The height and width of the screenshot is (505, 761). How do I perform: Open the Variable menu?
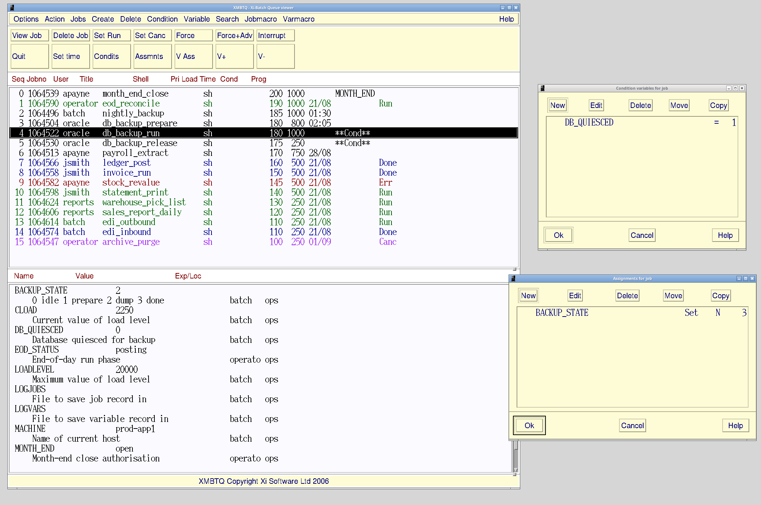click(x=197, y=19)
